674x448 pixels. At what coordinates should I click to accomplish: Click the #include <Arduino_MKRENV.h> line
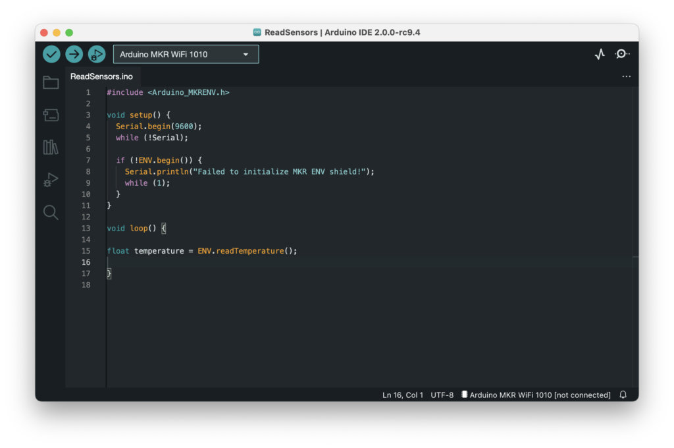(168, 92)
